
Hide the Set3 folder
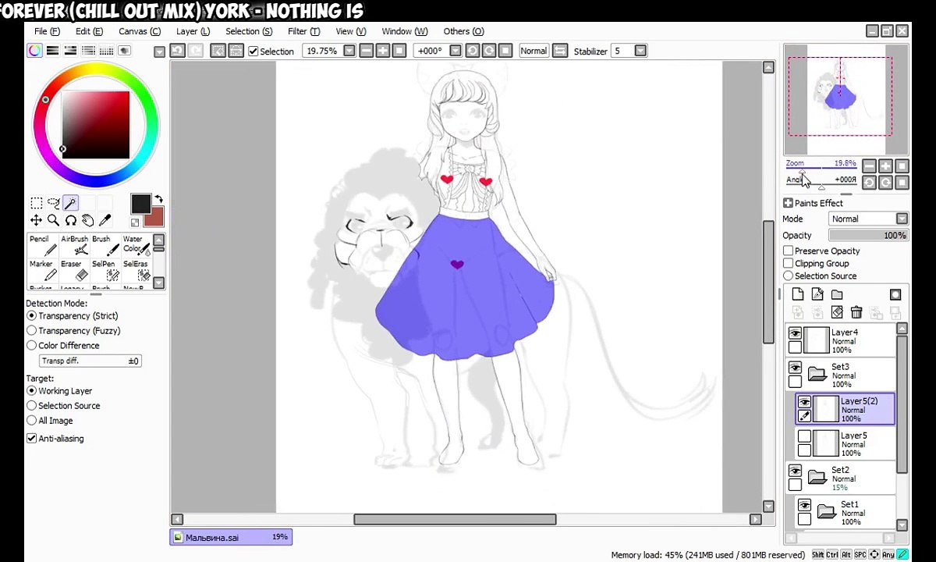(x=795, y=368)
